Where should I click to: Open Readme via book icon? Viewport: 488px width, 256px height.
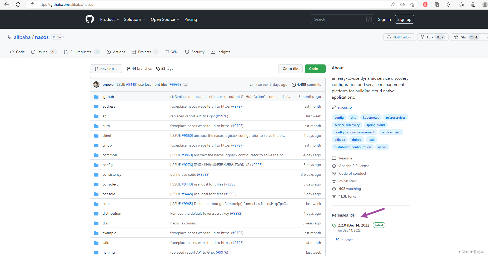tap(334, 158)
